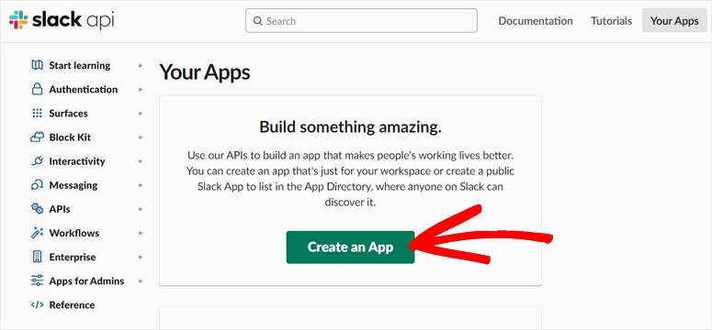Screen dimensions: 712x330
Task: Expand the Workflows section arrow
Action: tap(141, 234)
